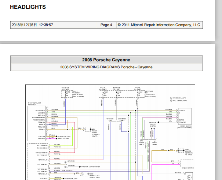Viewport: 222px width, 180px height.
Task: Click the CAN LOW terminal label
Action: (x=42, y=136)
